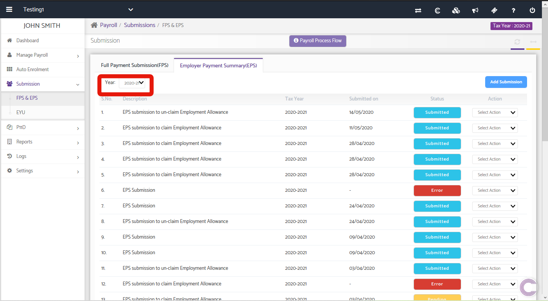This screenshot has height=301, width=548.
Task: Click the power logout icon
Action: coord(532,11)
